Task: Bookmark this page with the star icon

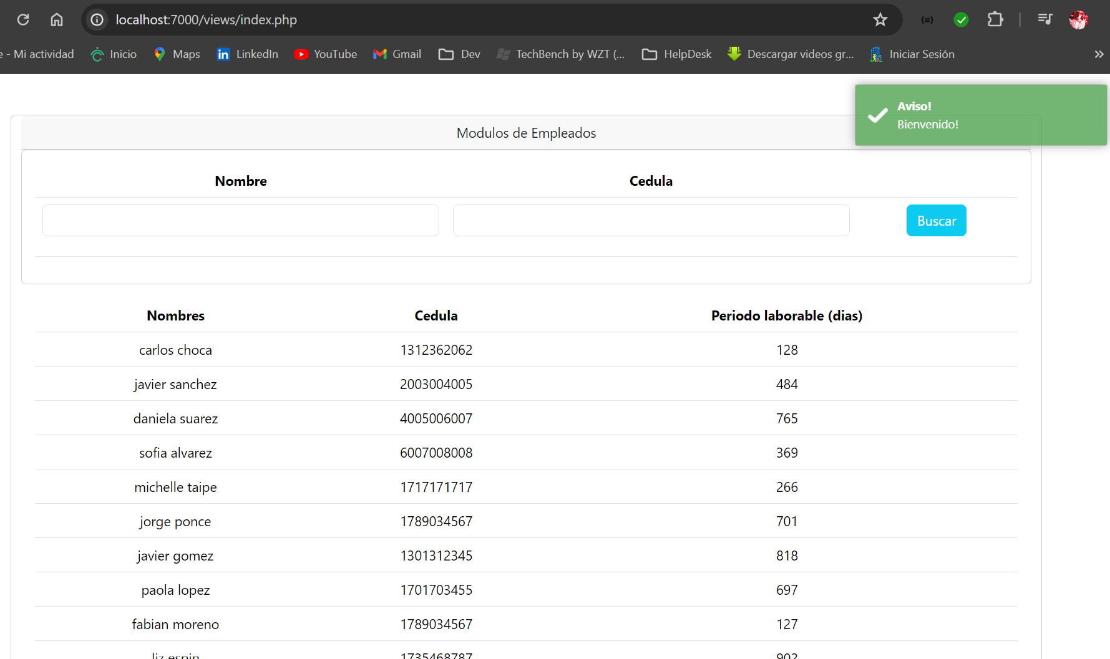Action: coord(880,20)
